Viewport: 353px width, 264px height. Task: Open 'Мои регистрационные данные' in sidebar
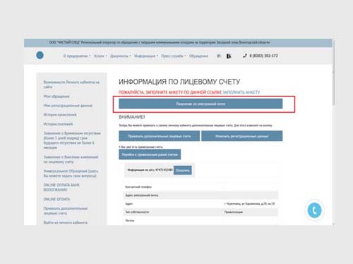[x=68, y=106]
